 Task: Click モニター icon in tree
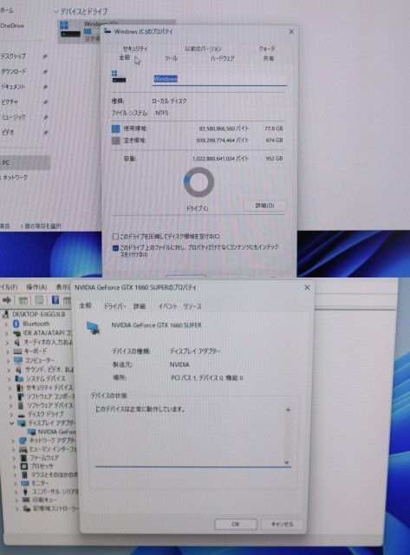[25, 484]
